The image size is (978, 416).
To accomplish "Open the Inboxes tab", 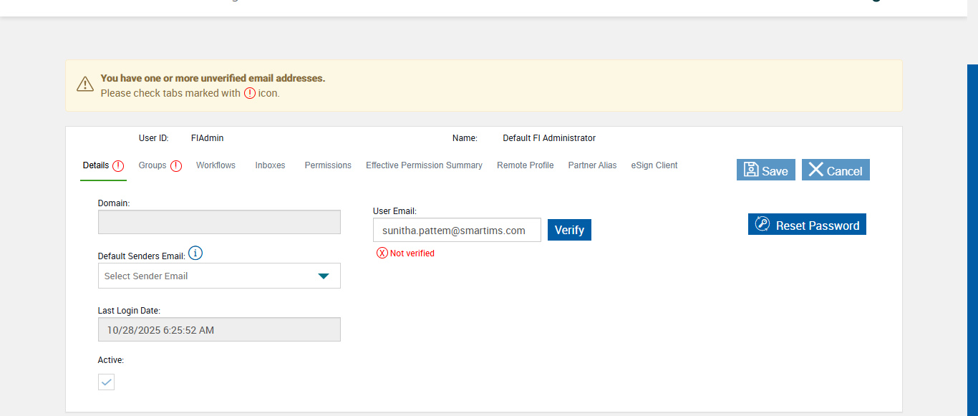I will click(270, 165).
